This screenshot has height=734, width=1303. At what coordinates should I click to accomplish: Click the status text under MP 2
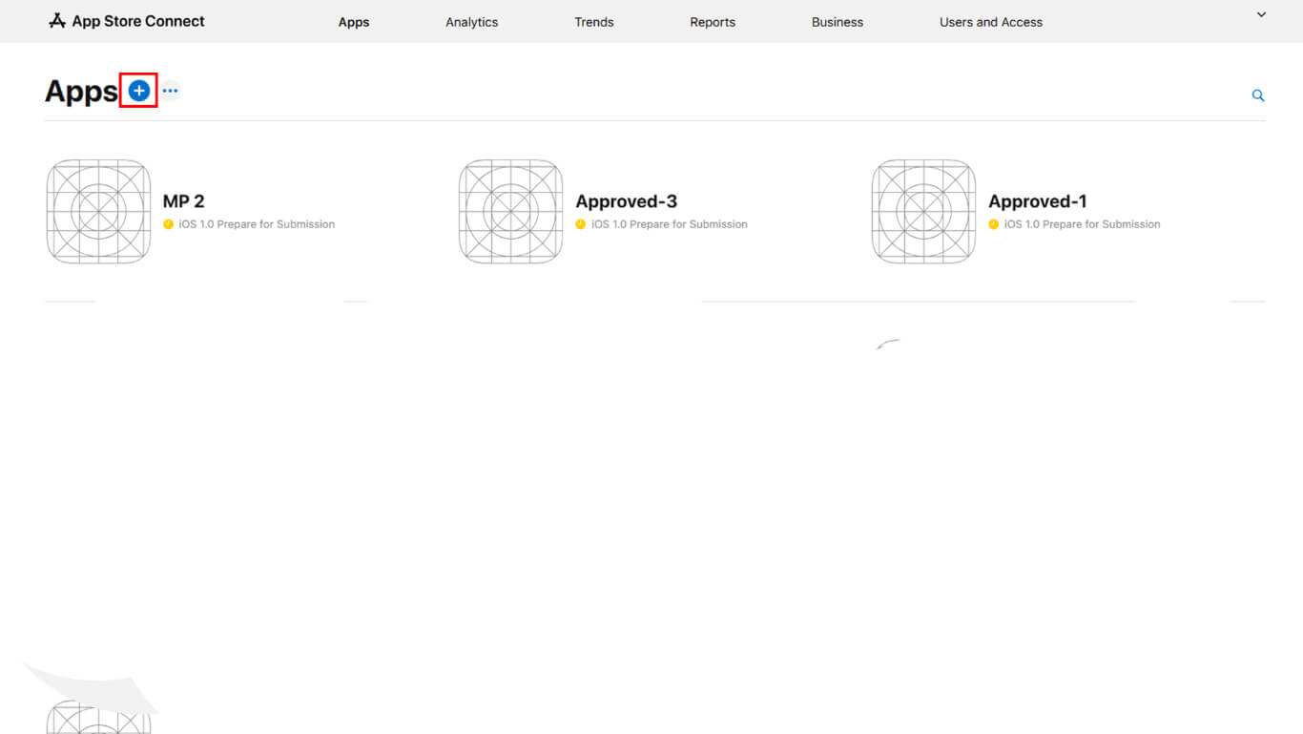point(257,224)
